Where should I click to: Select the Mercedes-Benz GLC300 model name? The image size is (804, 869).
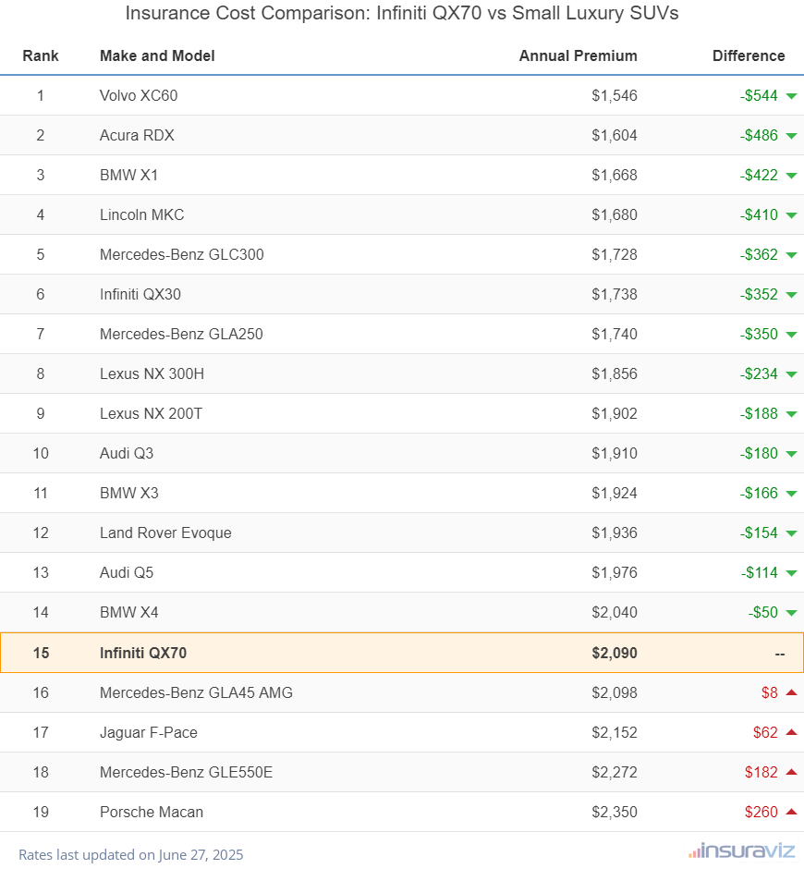pos(182,255)
